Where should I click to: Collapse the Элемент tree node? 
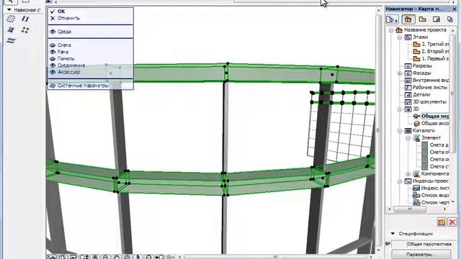[x=408, y=138]
